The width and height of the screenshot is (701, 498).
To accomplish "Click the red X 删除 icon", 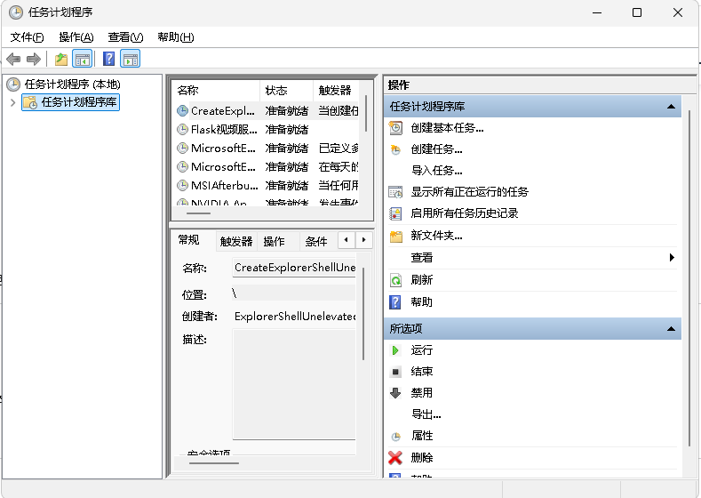I will [396, 458].
